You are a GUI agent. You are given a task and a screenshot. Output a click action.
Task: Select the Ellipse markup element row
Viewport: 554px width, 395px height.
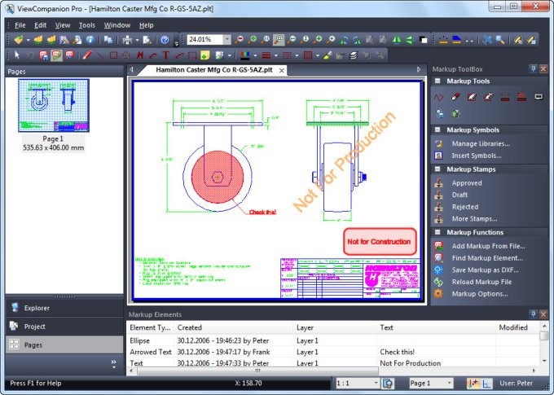point(332,340)
